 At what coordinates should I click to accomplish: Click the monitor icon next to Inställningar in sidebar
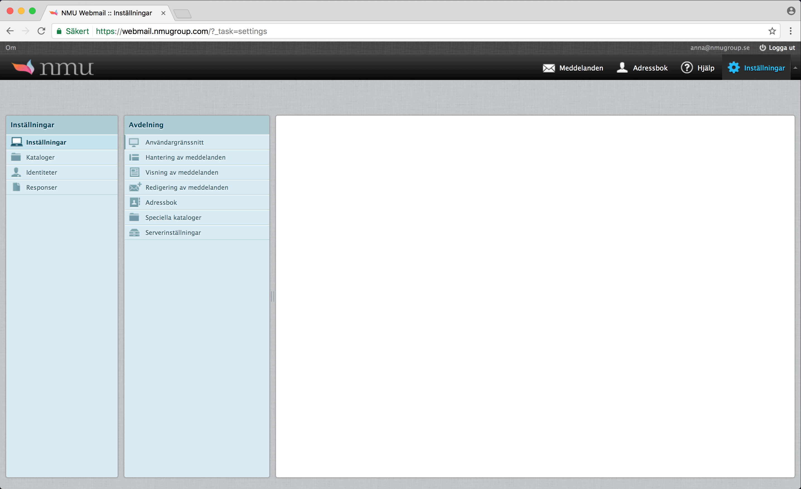click(16, 142)
